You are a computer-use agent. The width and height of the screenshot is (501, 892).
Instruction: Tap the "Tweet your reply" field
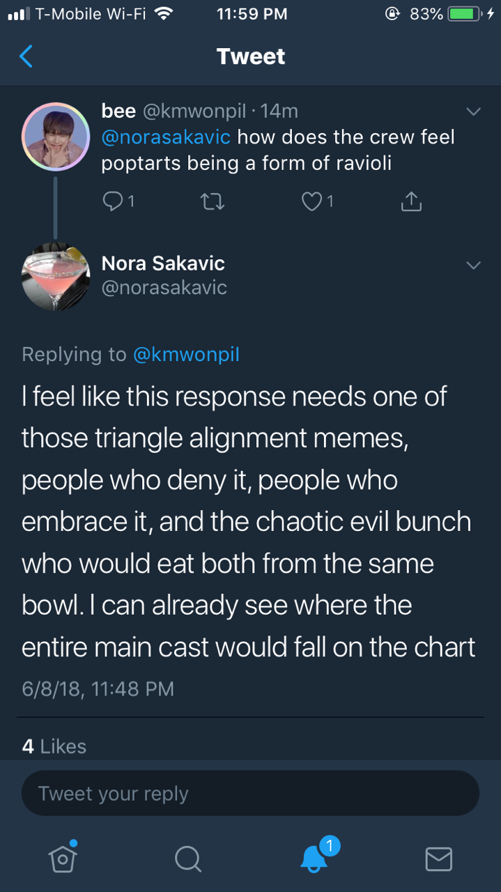[x=250, y=793]
